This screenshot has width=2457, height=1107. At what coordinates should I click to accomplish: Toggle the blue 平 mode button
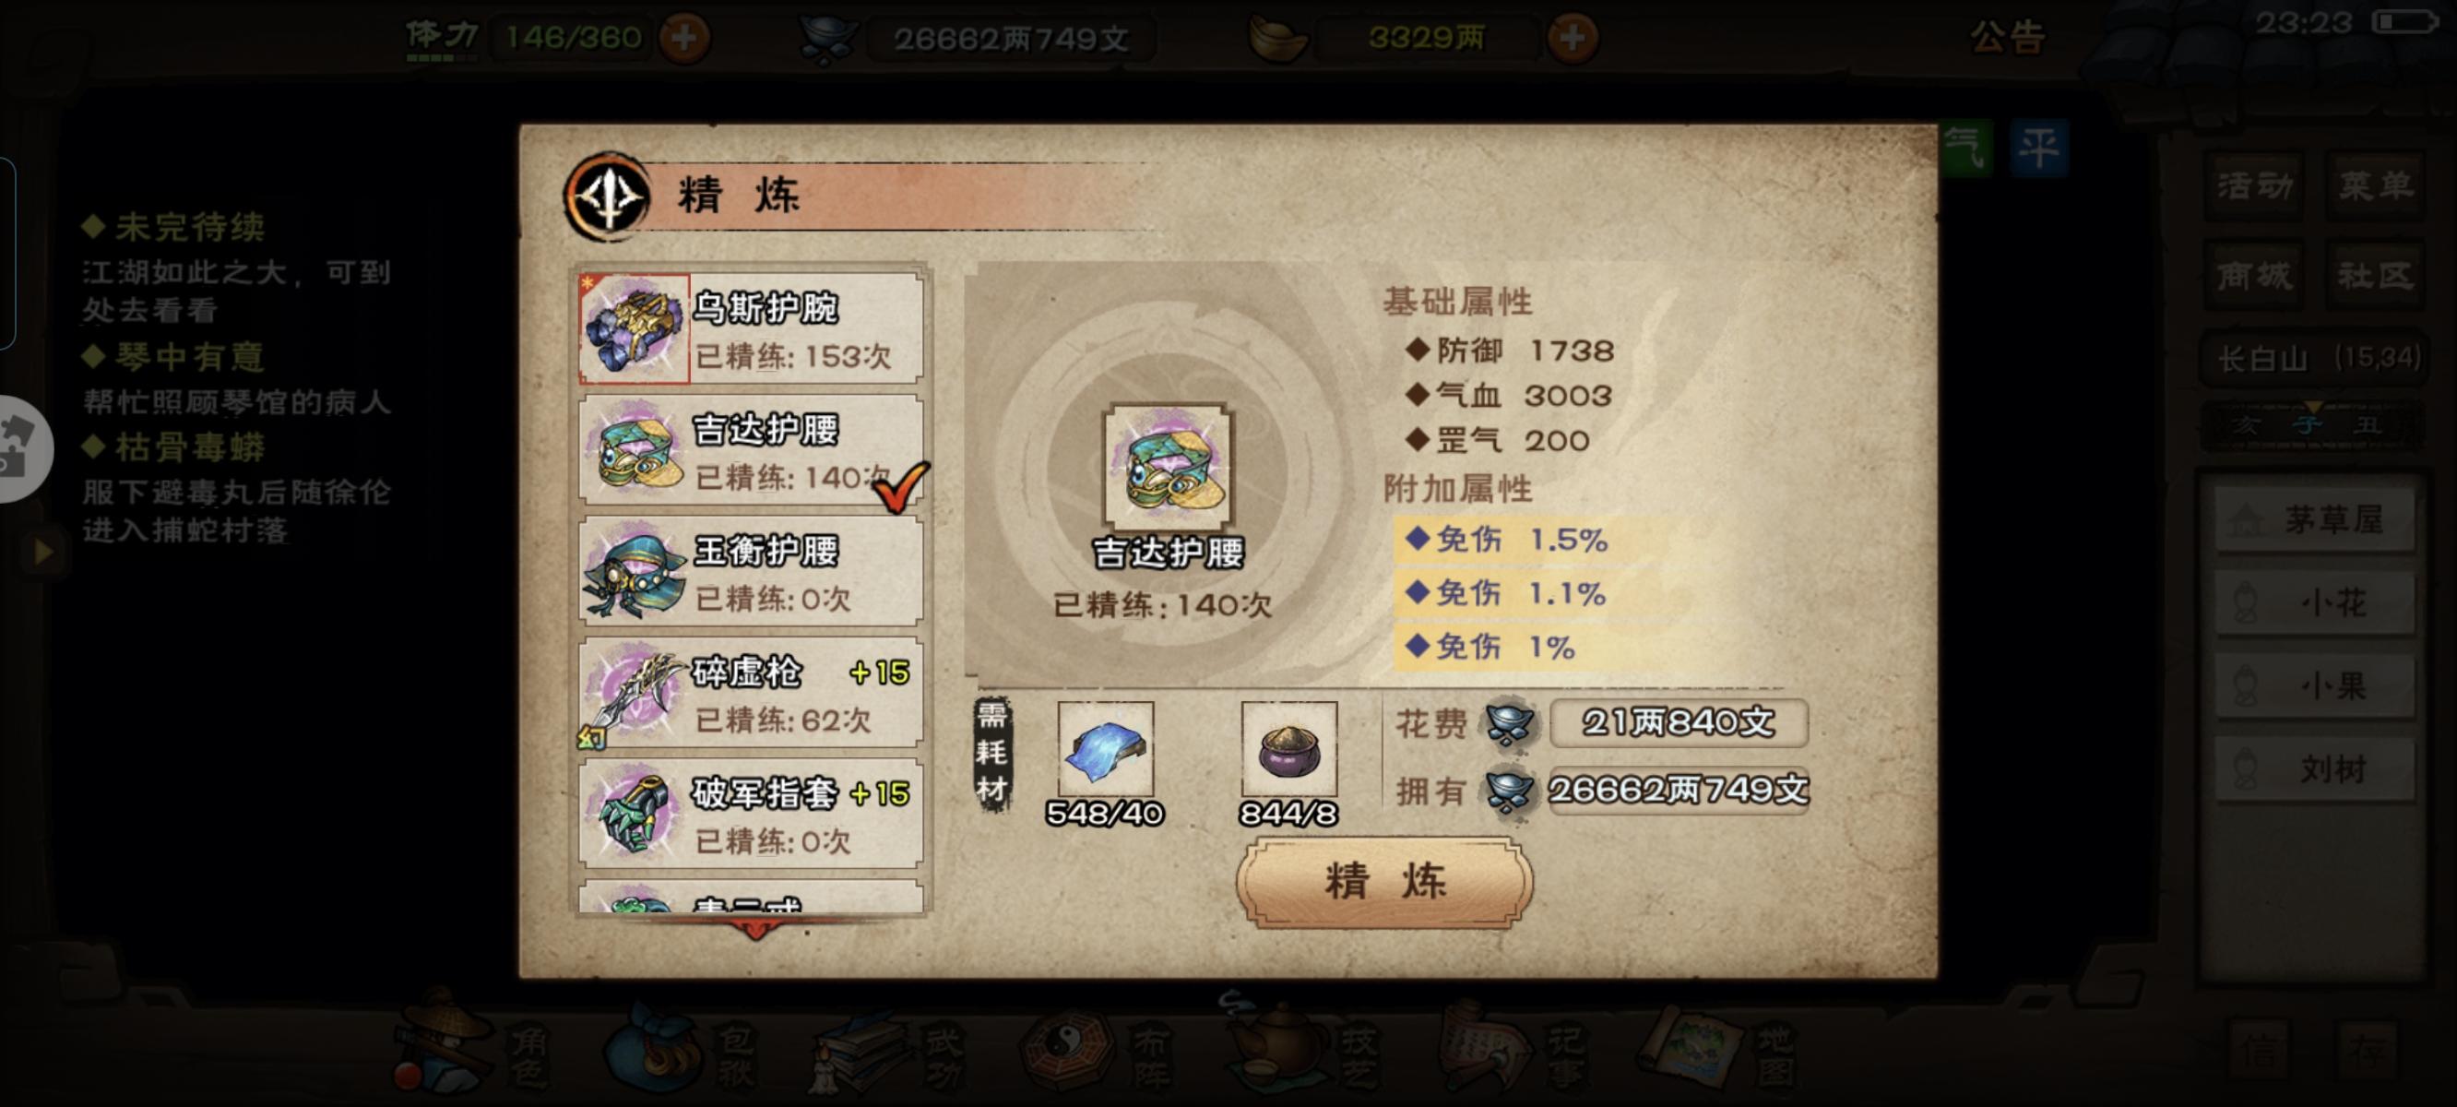pyautogui.click(x=2038, y=149)
